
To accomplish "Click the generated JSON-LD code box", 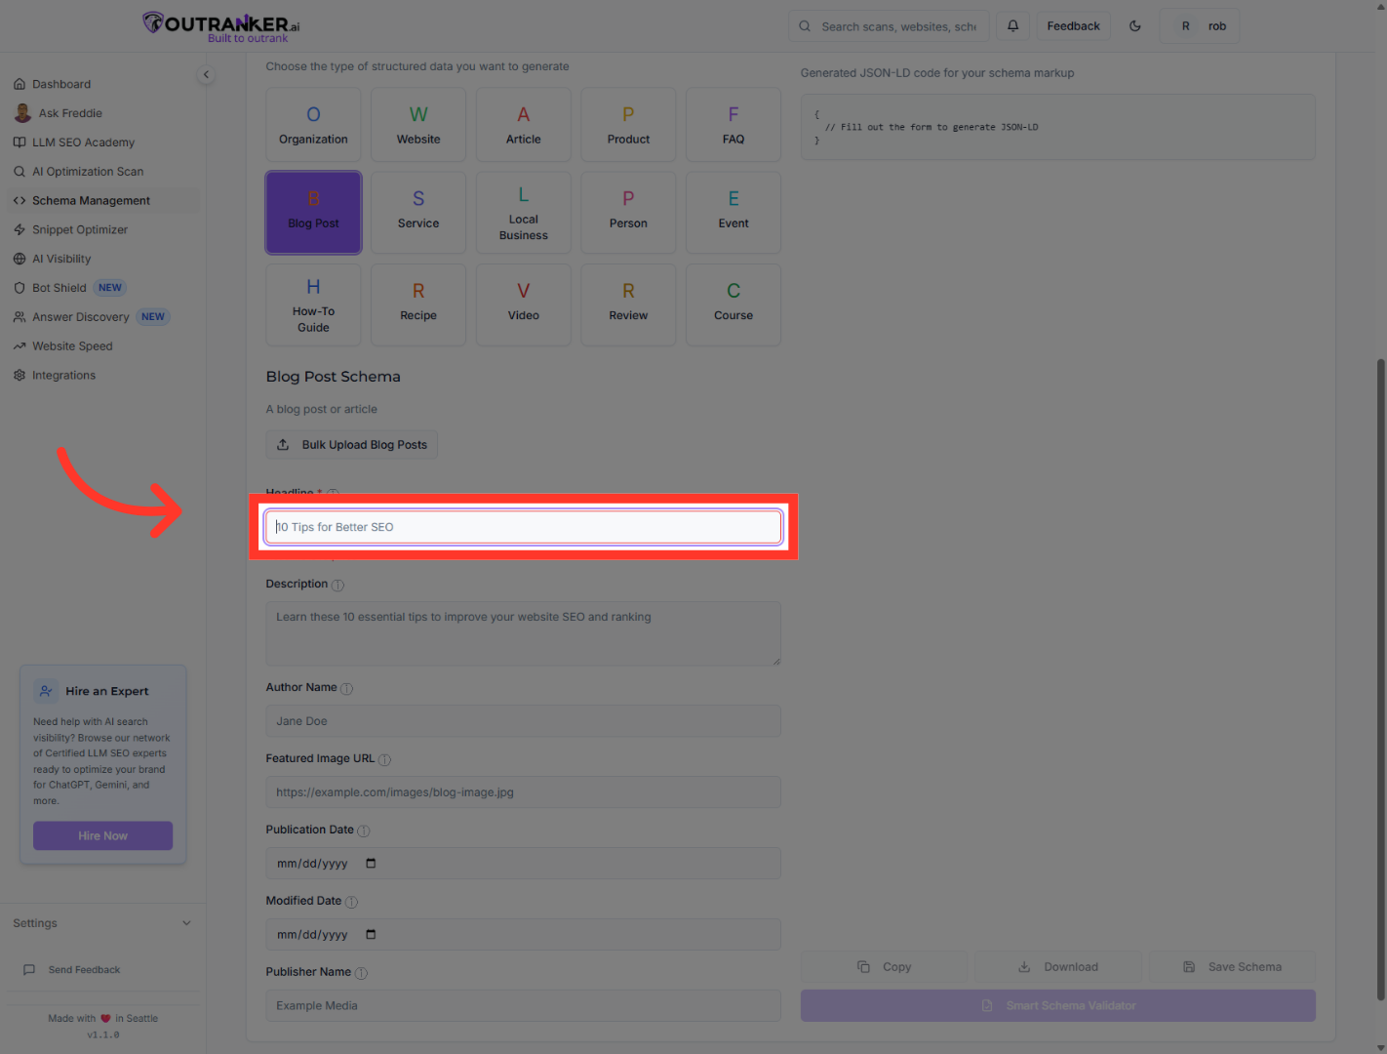I will [x=1058, y=127].
